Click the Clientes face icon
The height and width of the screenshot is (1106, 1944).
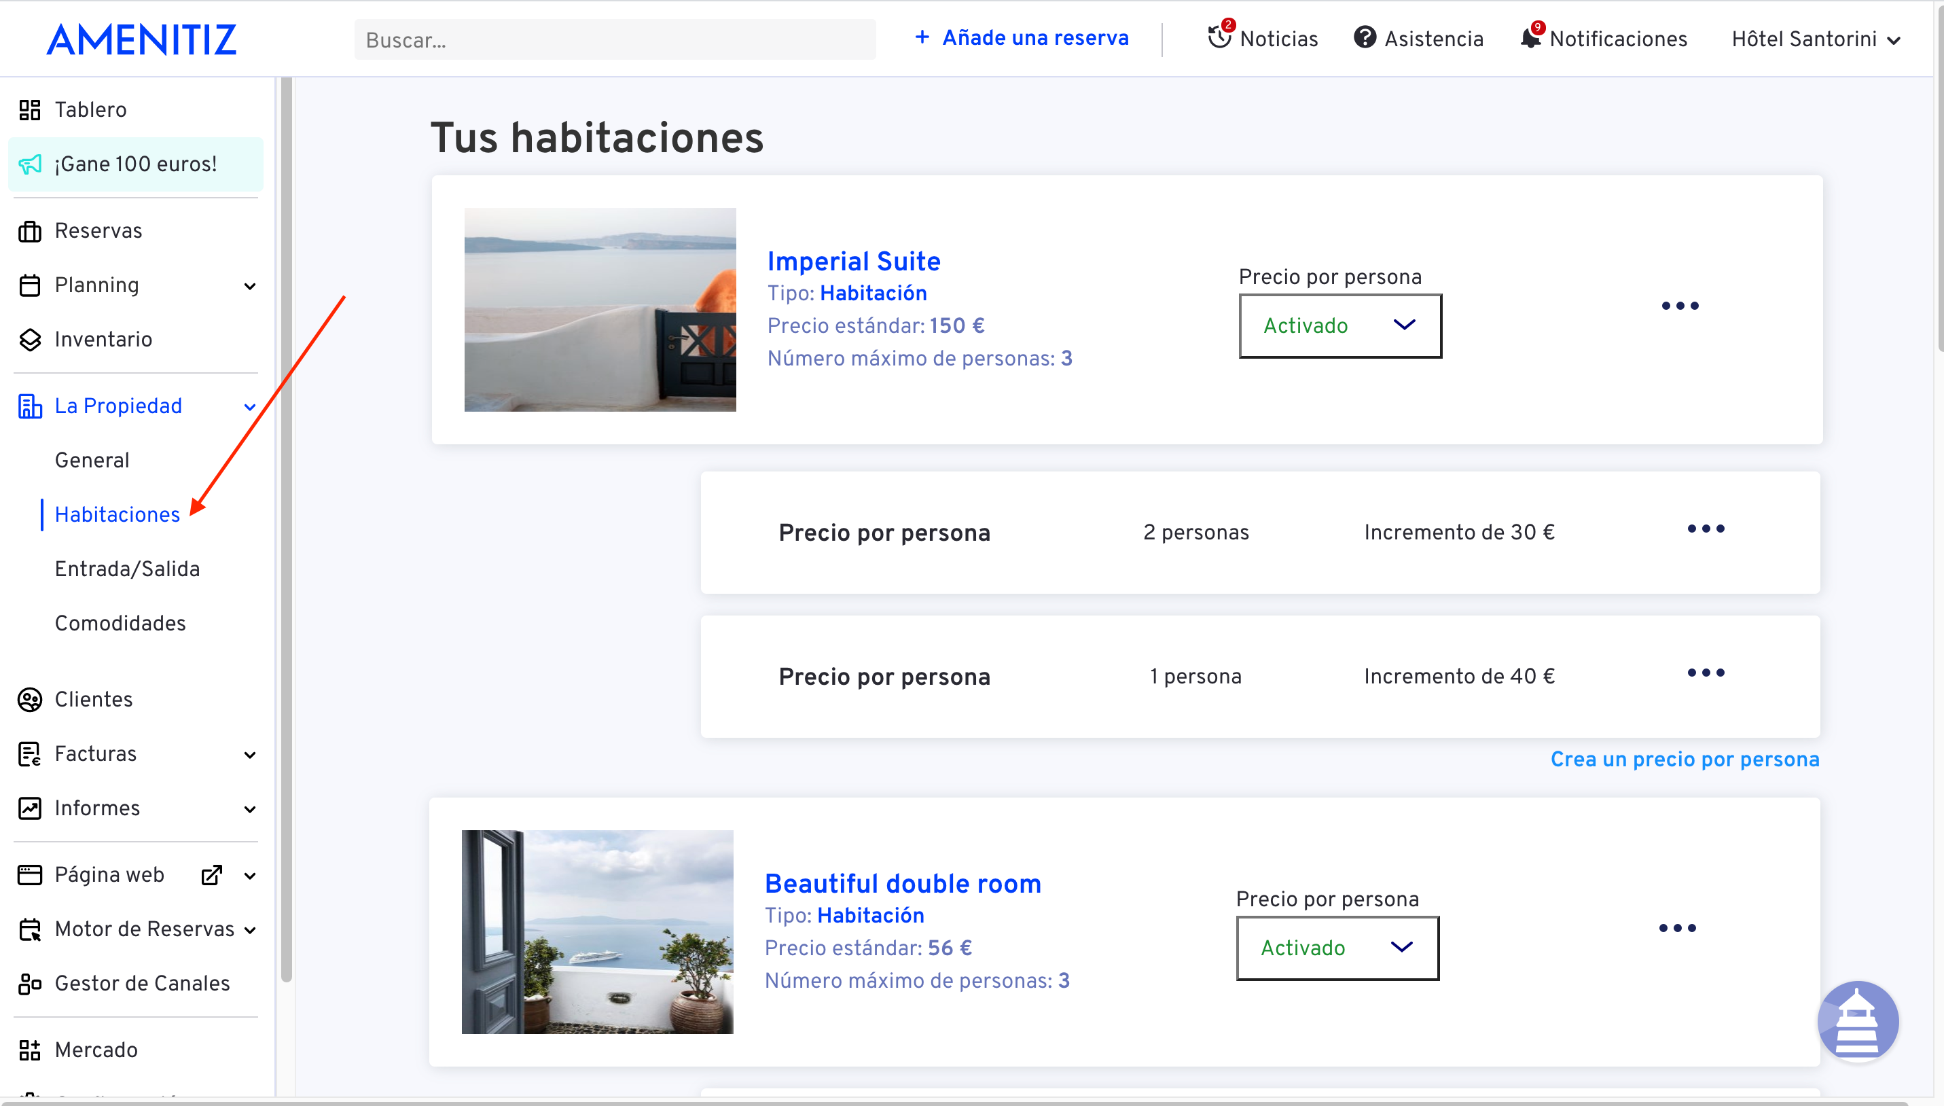(x=30, y=700)
